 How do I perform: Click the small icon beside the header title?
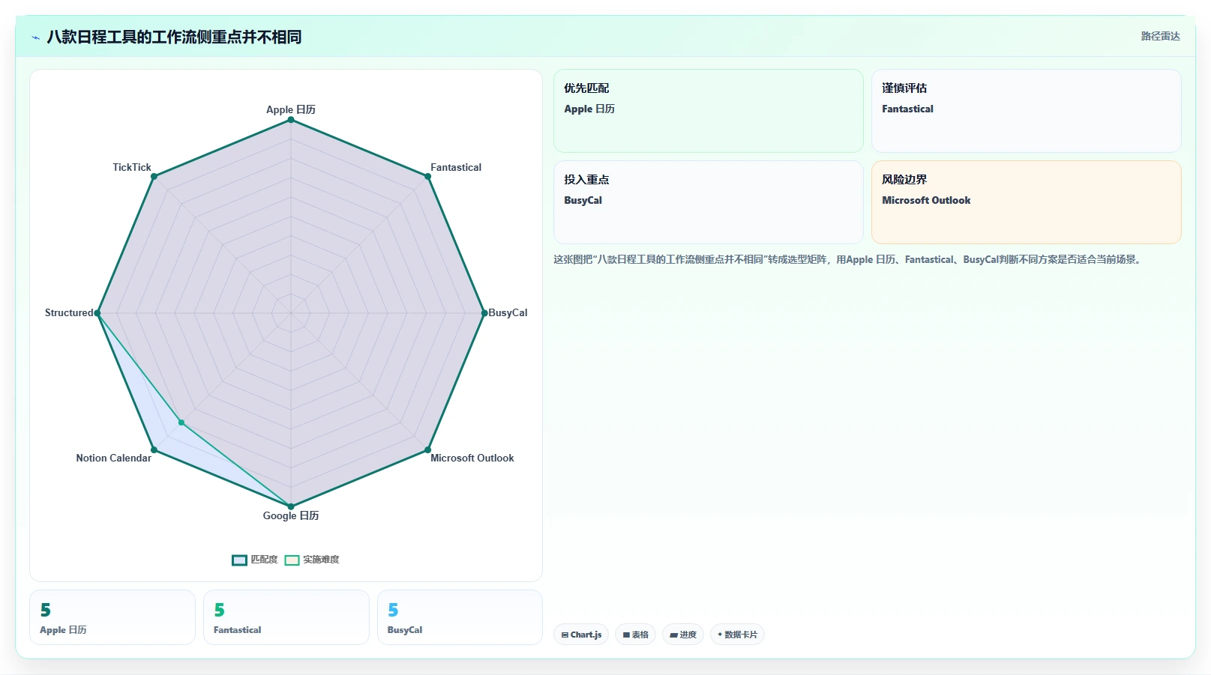[x=35, y=37]
